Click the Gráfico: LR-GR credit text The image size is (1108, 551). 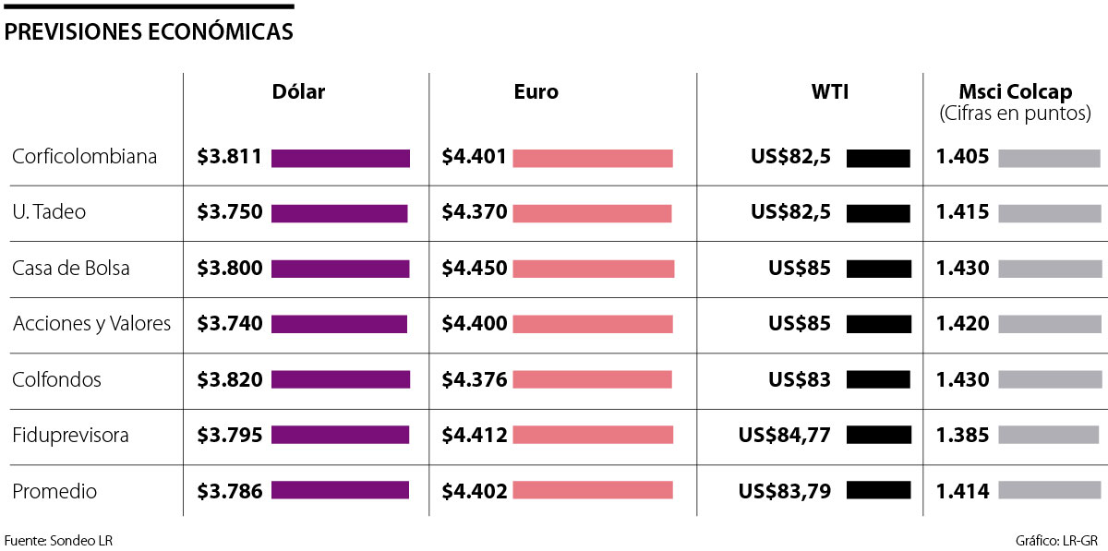click(x=1055, y=540)
